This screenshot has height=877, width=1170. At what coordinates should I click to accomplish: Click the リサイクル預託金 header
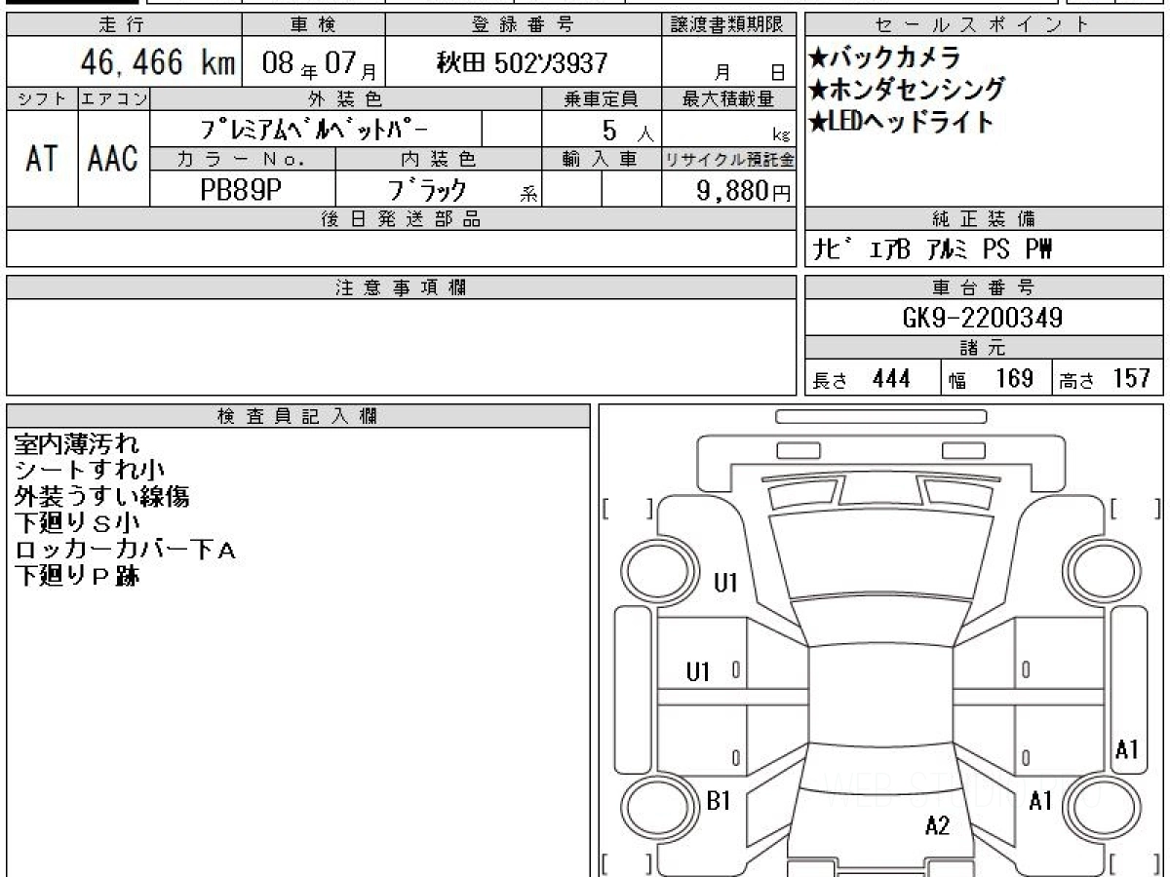click(x=729, y=159)
